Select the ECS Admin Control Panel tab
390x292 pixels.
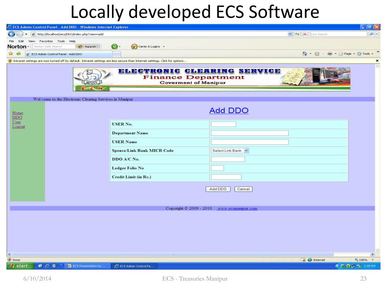[x=69, y=54]
